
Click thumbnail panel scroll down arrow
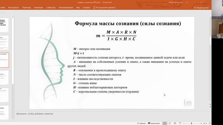13,120
